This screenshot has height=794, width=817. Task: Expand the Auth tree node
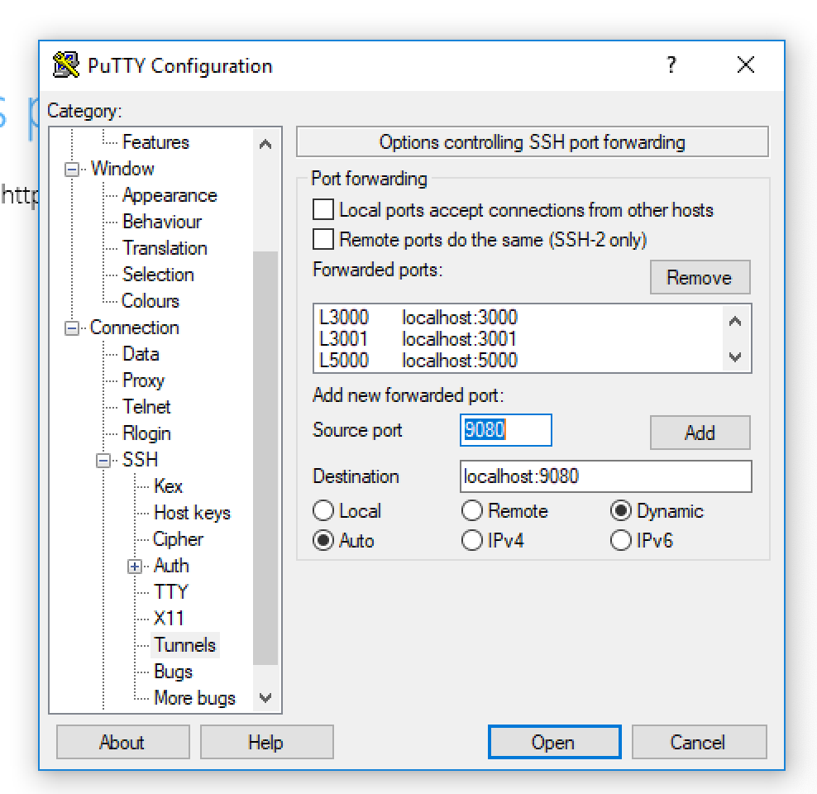pyautogui.click(x=135, y=567)
